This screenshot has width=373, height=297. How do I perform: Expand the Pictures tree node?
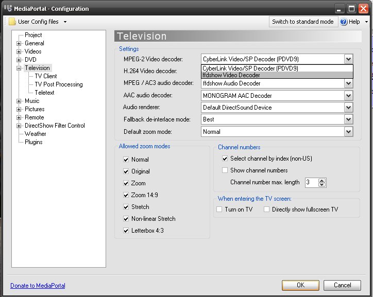19,109
